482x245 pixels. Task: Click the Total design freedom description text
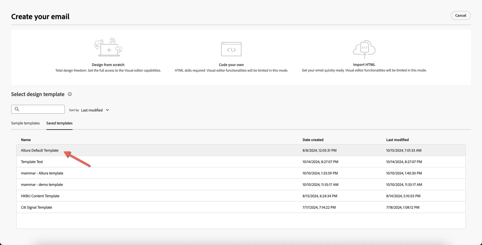(108, 71)
